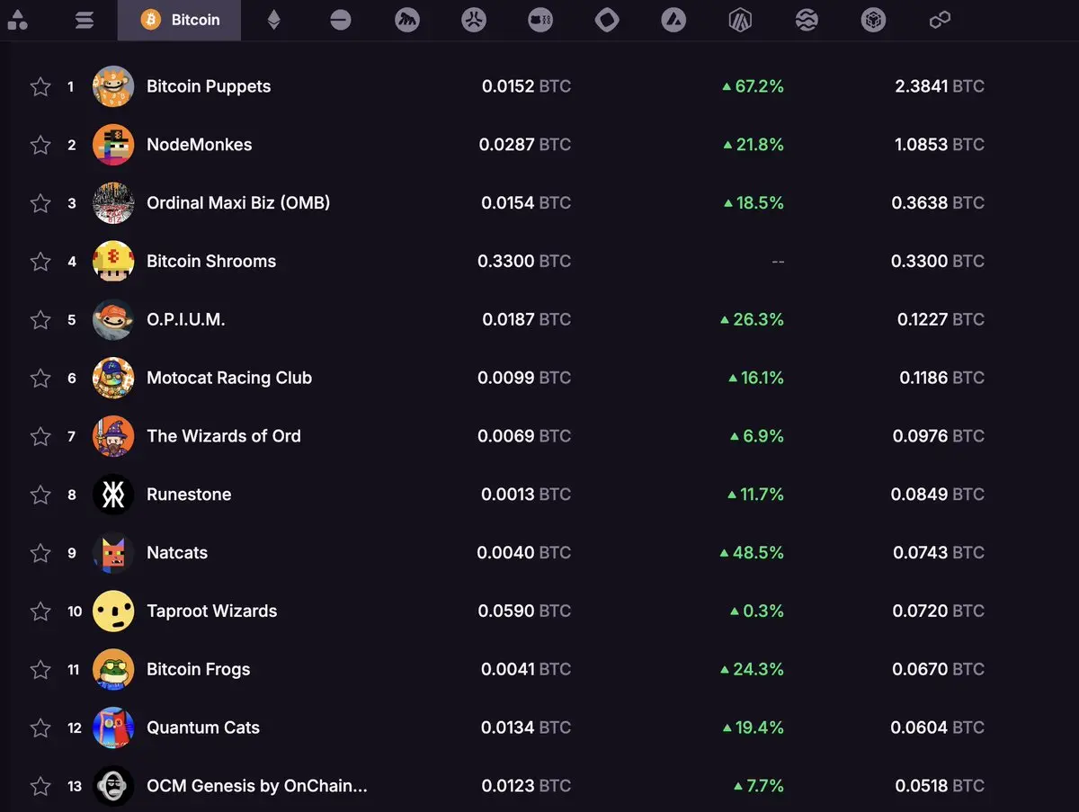Open the Taproot Wizards collection link
1079x812 pixels.
[211, 611]
